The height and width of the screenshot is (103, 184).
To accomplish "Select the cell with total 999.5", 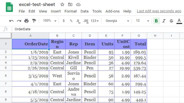I will pyautogui.click(x=139, y=57).
